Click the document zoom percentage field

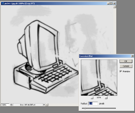(x=5, y=105)
